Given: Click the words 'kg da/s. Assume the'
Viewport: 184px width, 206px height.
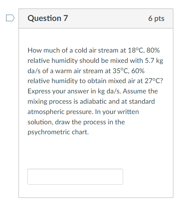Looking at the screenshot, I should pyautogui.click(x=128, y=91).
